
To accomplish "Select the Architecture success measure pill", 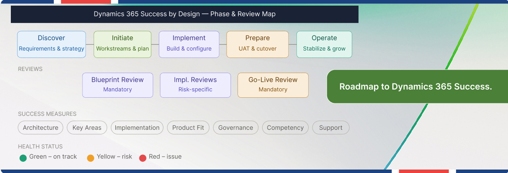I will [x=40, y=128].
